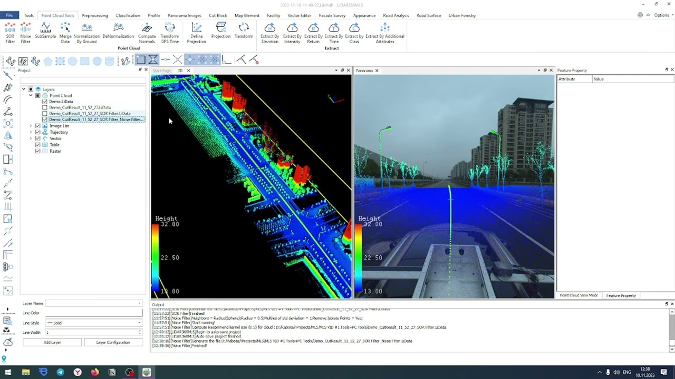Screen dimensions: 675x379
Task: Launch the SubSample tool
Action: point(45,31)
